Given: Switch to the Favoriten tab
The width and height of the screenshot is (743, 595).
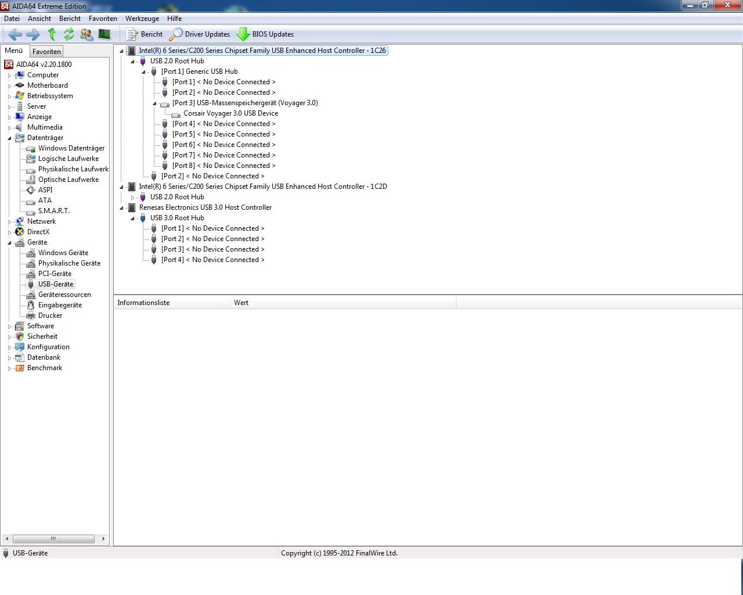Looking at the screenshot, I should (x=46, y=52).
